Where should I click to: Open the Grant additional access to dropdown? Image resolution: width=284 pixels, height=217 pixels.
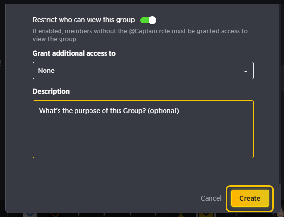[x=143, y=71]
